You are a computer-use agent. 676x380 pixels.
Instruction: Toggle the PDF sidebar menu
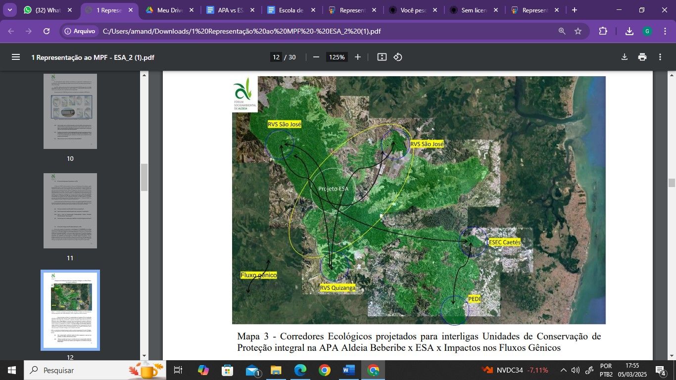(x=16, y=57)
